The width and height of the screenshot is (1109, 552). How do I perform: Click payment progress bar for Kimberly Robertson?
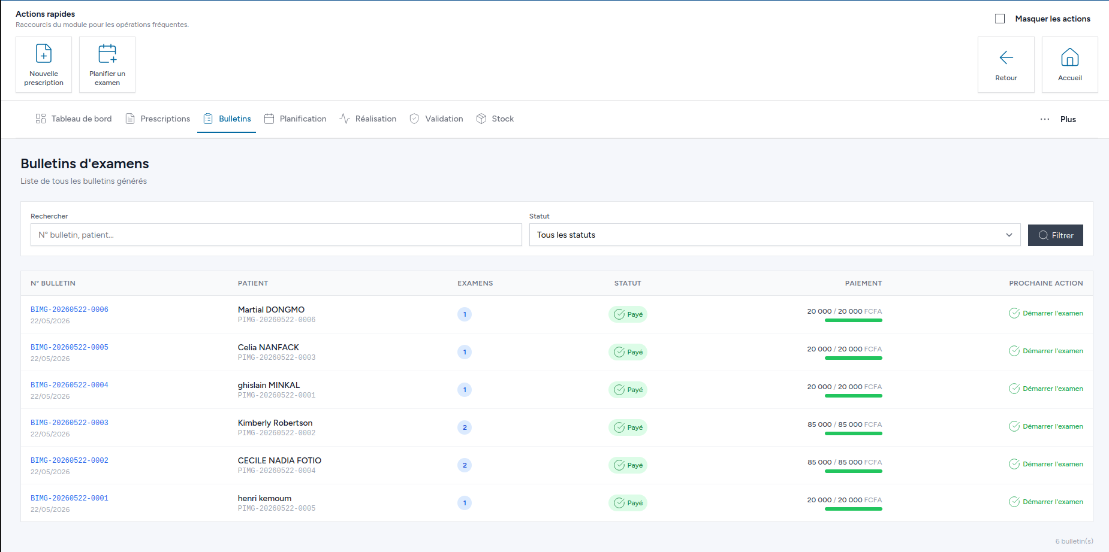pos(854,433)
